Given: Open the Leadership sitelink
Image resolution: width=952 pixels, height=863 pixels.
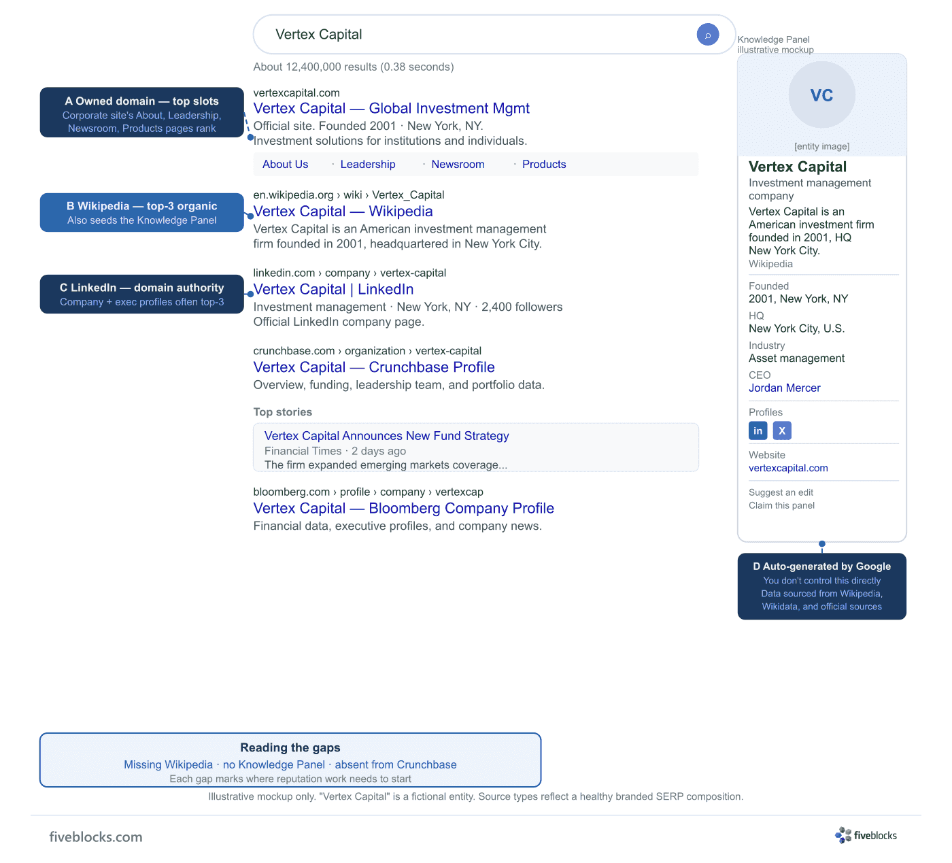Looking at the screenshot, I should tap(368, 164).
